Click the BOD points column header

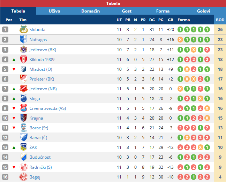220,20
